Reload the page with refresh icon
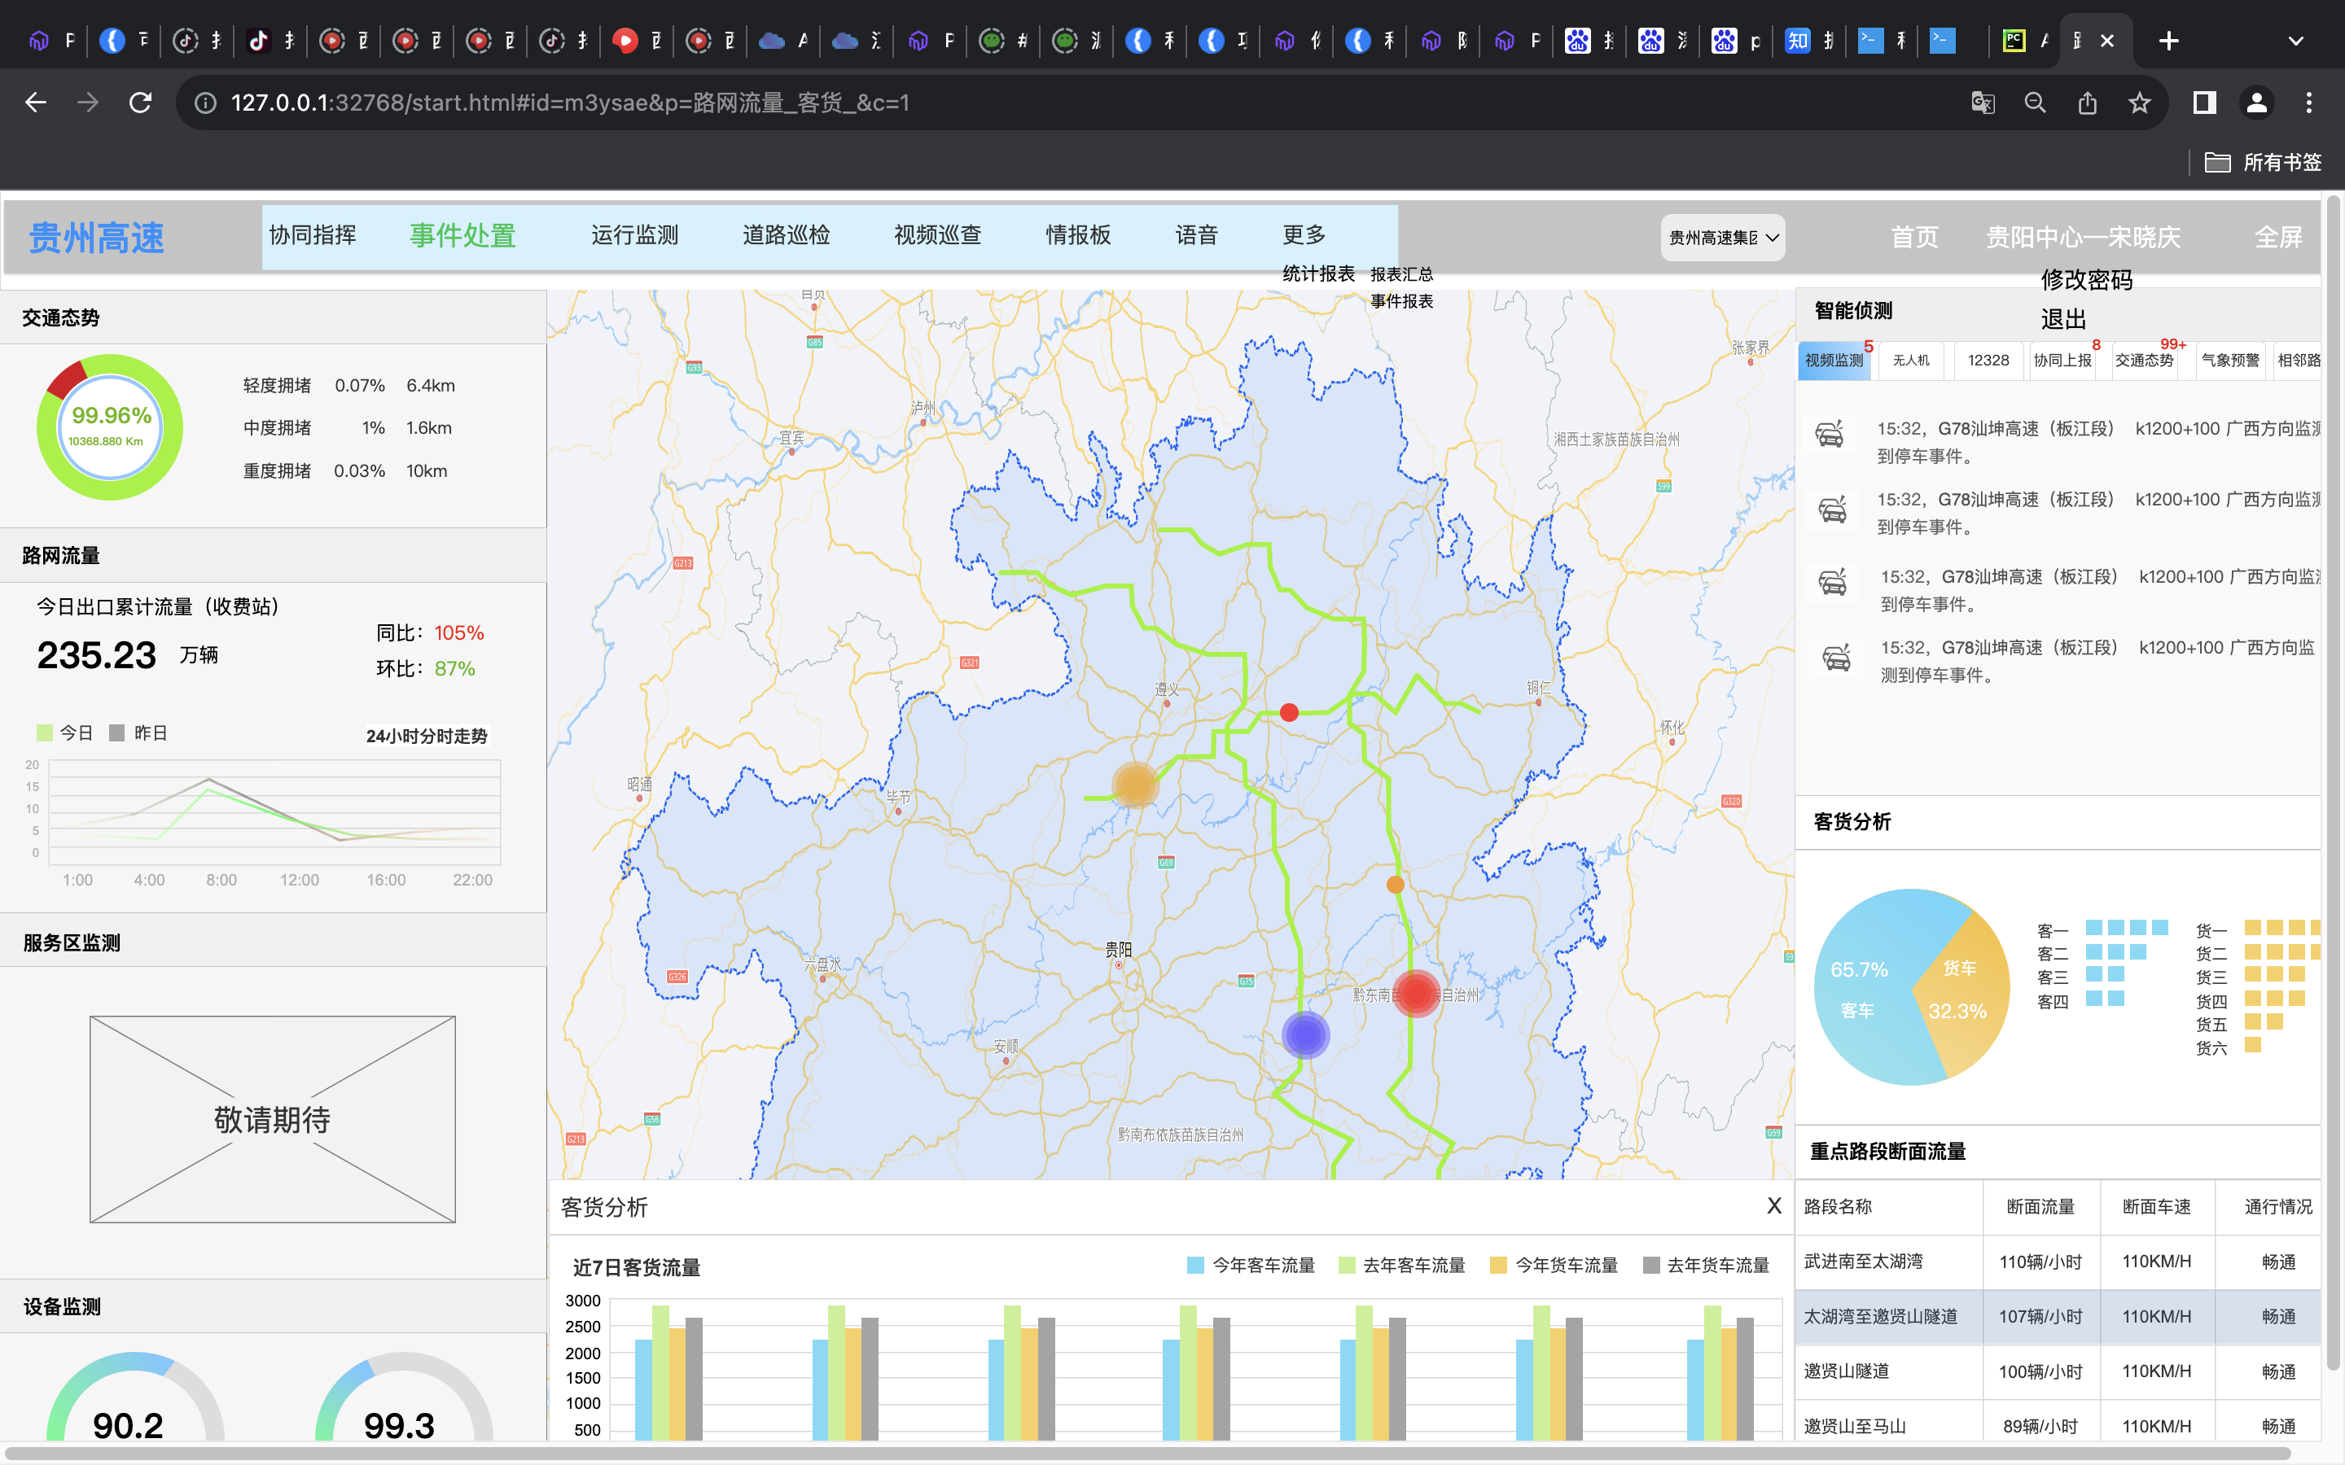This screenshot has width=2345, height=1465. click(x=141, y=103)
